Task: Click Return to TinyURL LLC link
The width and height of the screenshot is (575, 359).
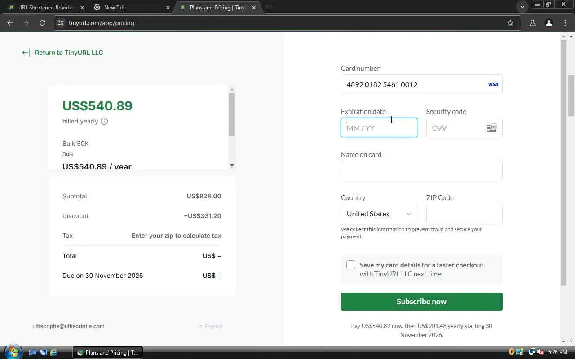Action: [x=69, y=53]
